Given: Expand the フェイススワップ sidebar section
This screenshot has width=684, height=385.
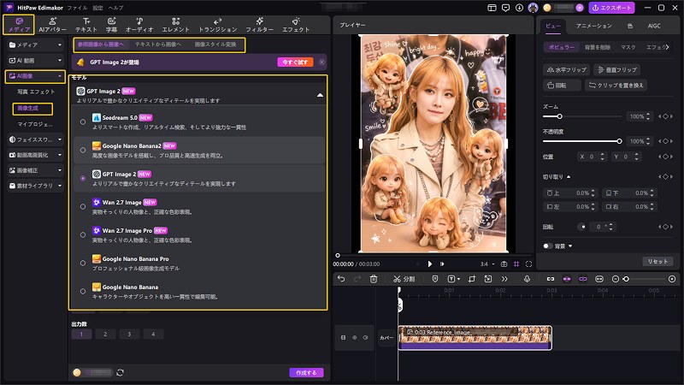Looking at the screenshot, I should [35, 139].
